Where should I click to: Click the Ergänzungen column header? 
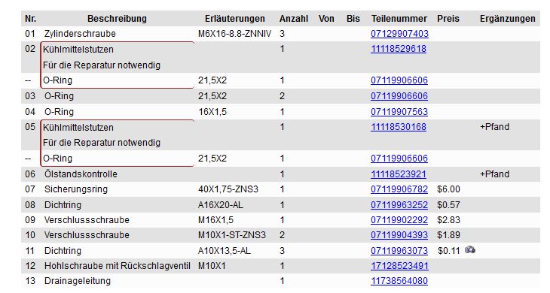508,19
